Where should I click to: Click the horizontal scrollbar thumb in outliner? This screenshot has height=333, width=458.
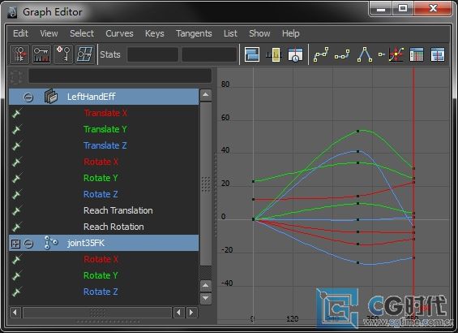coord(97,313)
